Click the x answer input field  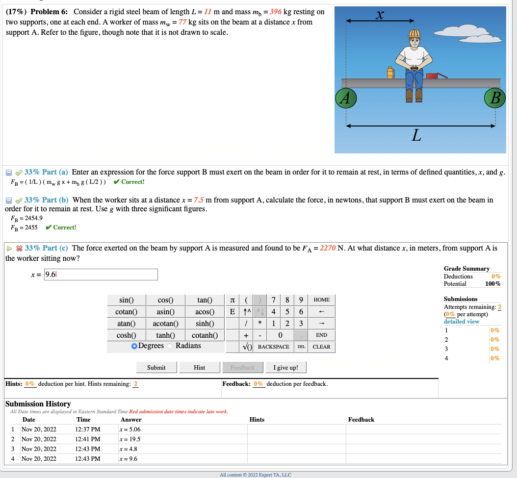[x=101, y=275]
